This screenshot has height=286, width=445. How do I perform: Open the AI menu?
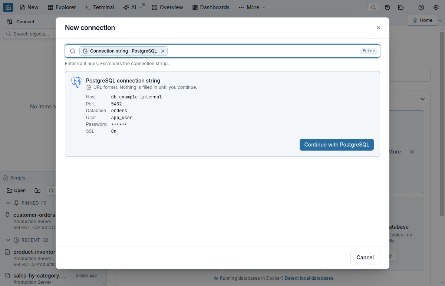[133, 7]
